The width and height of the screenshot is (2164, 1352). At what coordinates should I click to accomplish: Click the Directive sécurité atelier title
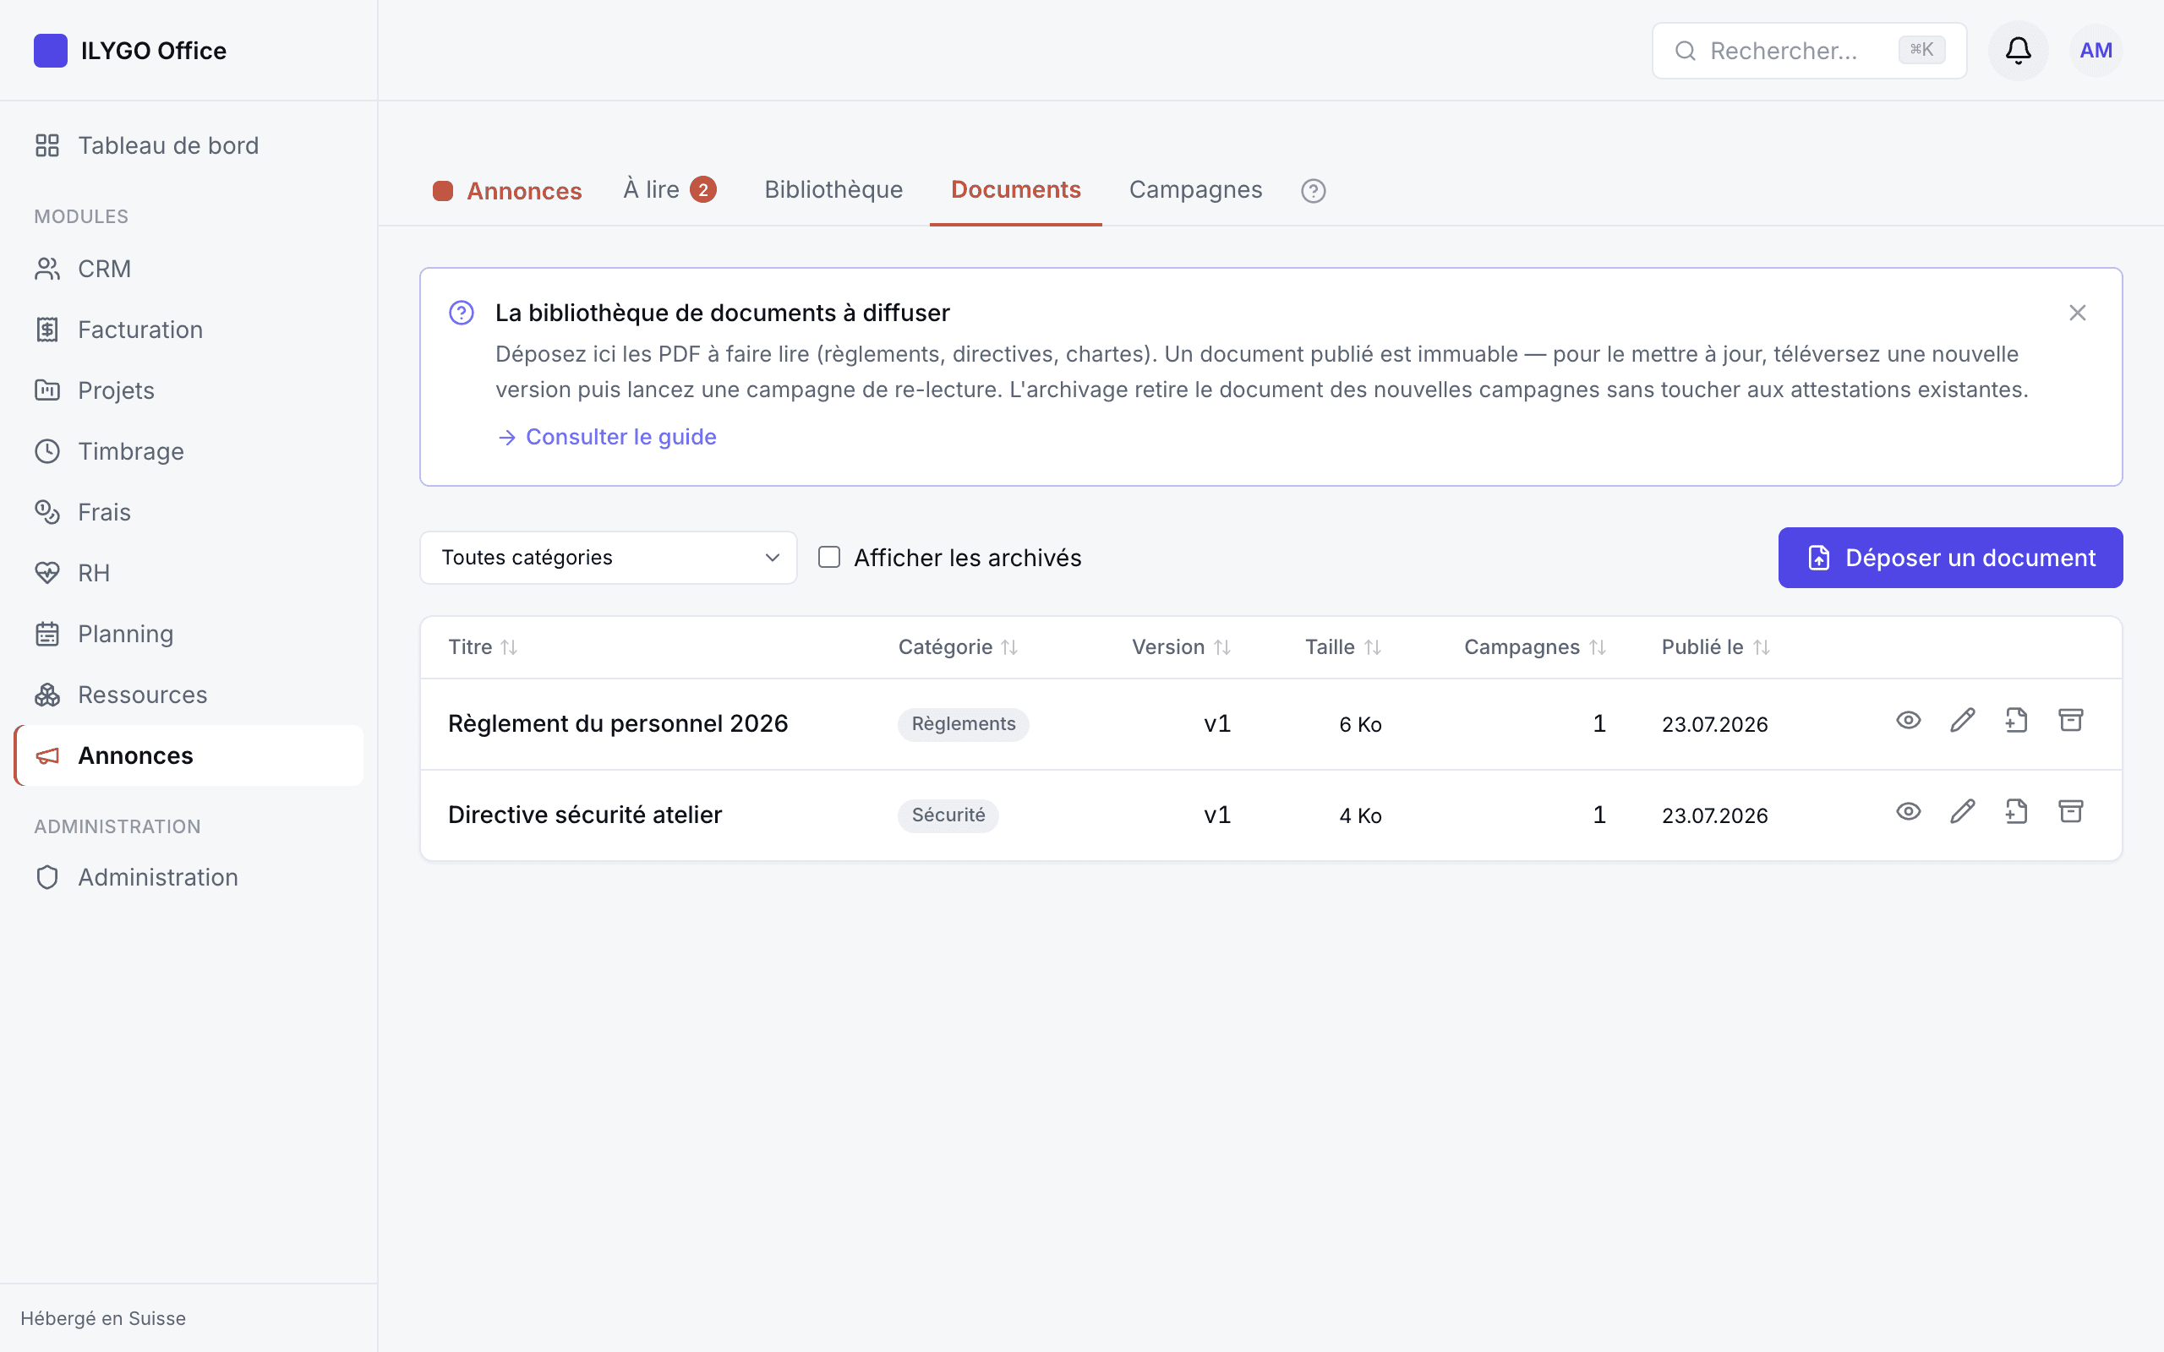coord(585,815)
